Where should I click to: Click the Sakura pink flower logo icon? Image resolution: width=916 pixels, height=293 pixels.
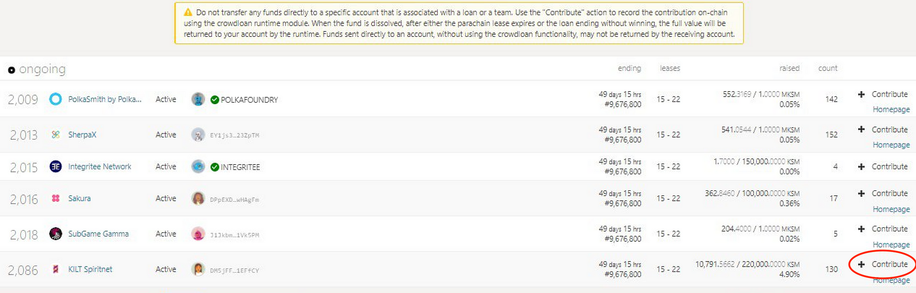[55, 198]
